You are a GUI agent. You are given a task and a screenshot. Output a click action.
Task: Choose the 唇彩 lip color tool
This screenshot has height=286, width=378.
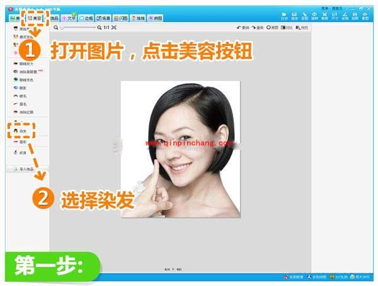pos(20,142)
